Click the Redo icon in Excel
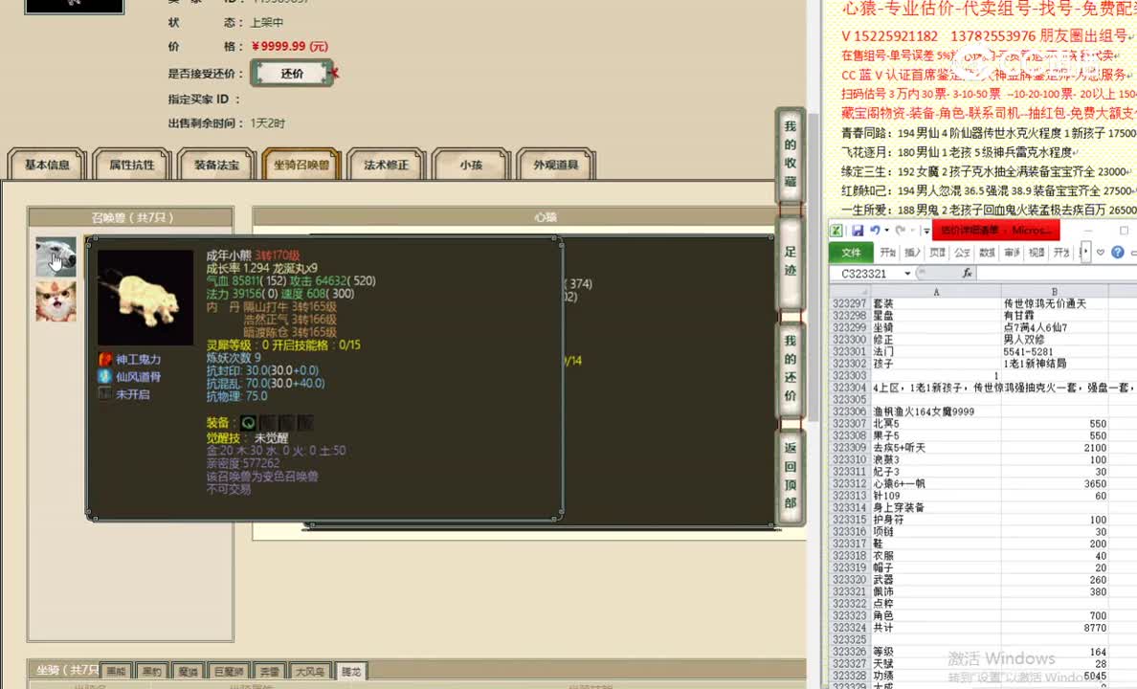 [x=901, y=230]
